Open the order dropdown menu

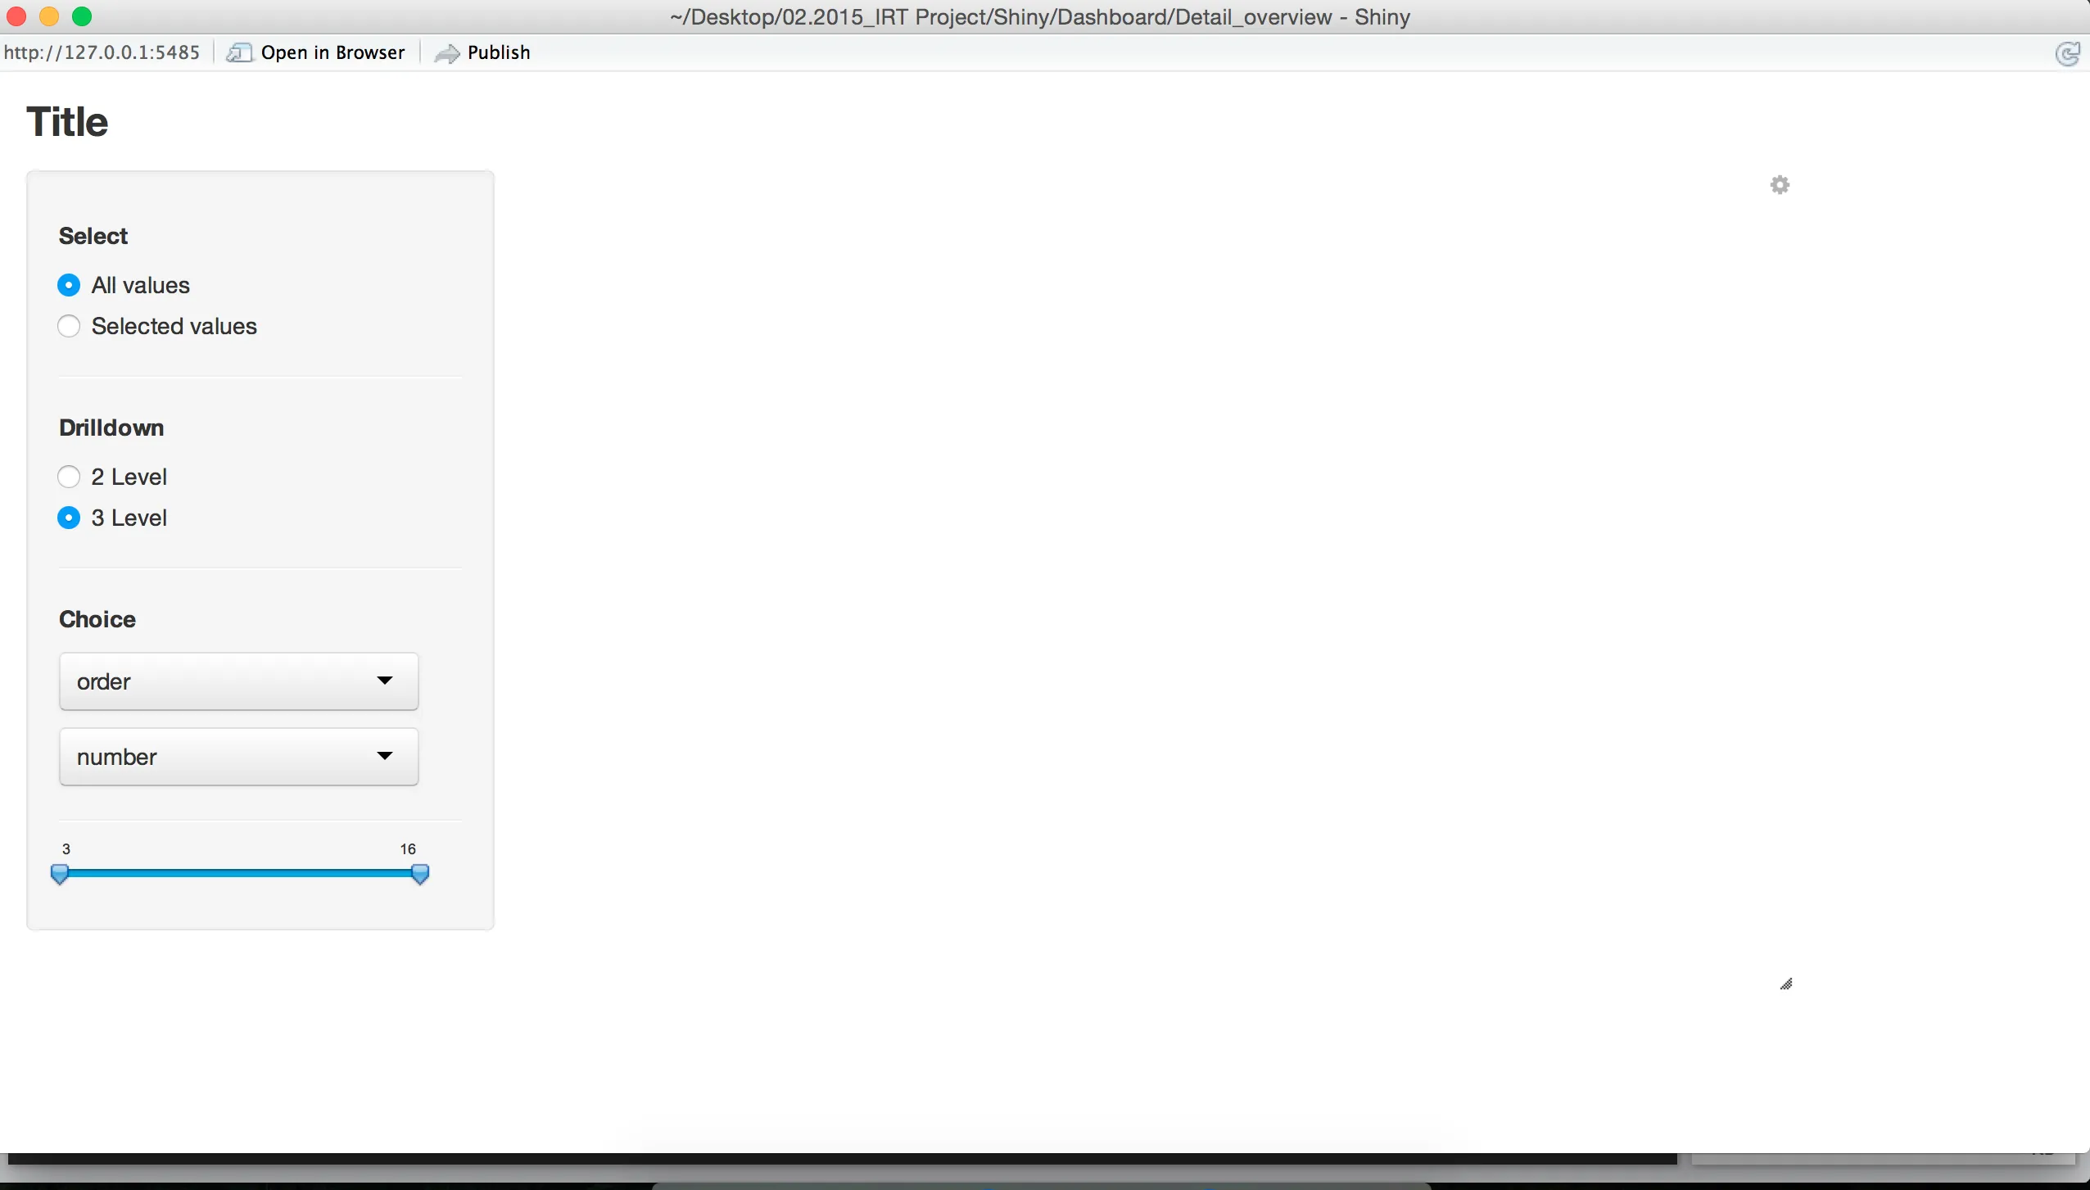(x=237, y=681)
